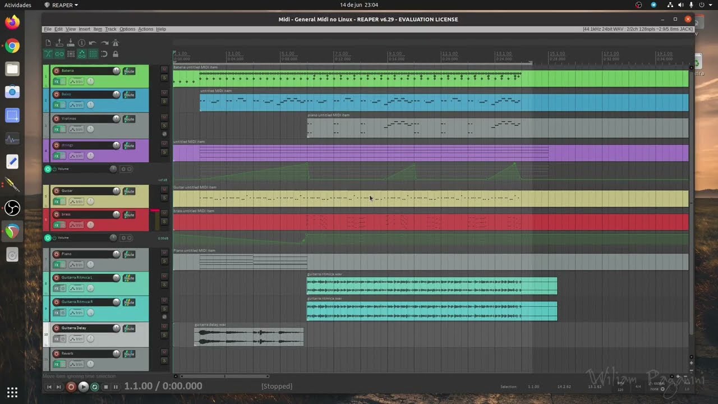Open project settings info icon

point(82,43)
